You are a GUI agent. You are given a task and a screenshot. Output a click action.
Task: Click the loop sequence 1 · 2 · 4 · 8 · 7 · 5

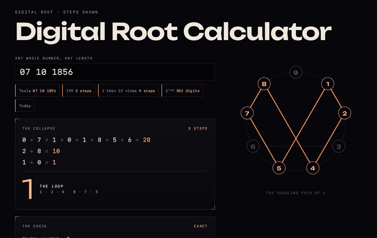69,192
